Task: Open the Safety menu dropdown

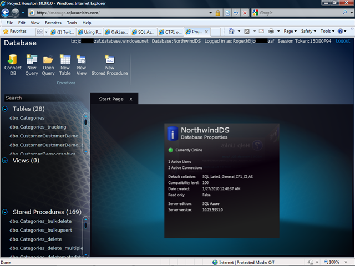Action: [308, 31]
